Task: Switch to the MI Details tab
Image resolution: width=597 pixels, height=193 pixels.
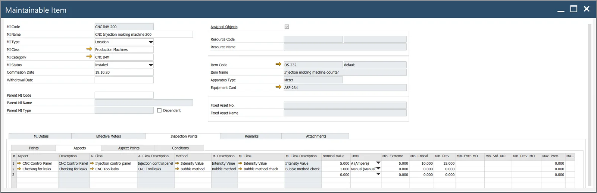Action: pos(41,136)
